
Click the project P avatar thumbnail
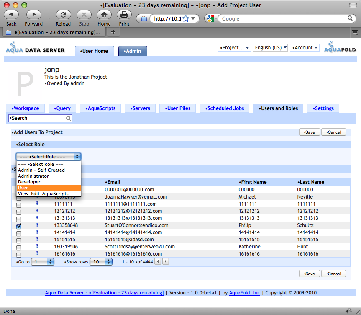(x=25, y=83)
